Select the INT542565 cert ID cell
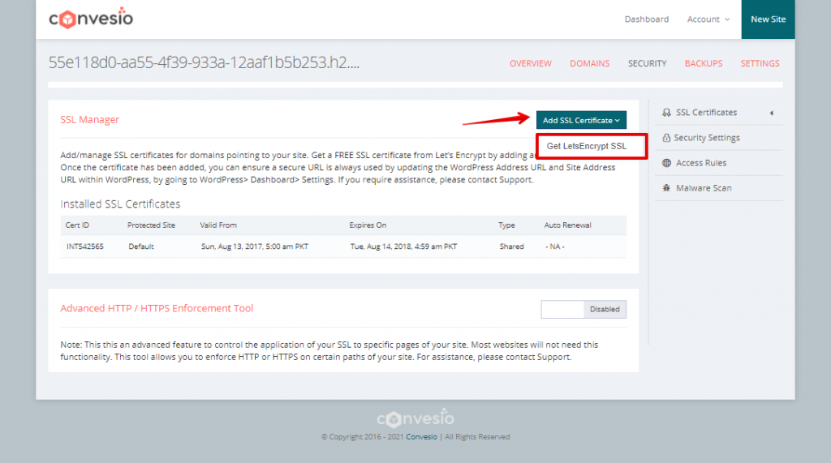831x463 pixels. coord(84,247)
